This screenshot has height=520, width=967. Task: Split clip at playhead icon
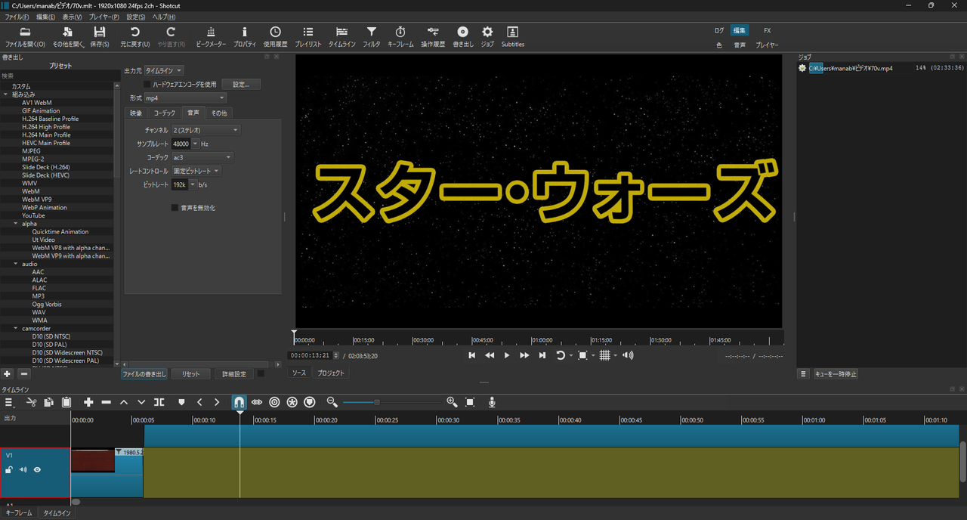(159, 402)
